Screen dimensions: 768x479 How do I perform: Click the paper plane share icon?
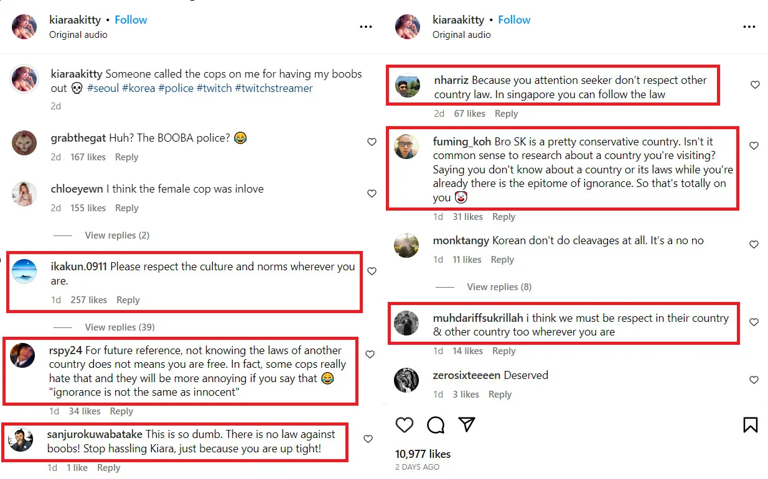(467, 424)
